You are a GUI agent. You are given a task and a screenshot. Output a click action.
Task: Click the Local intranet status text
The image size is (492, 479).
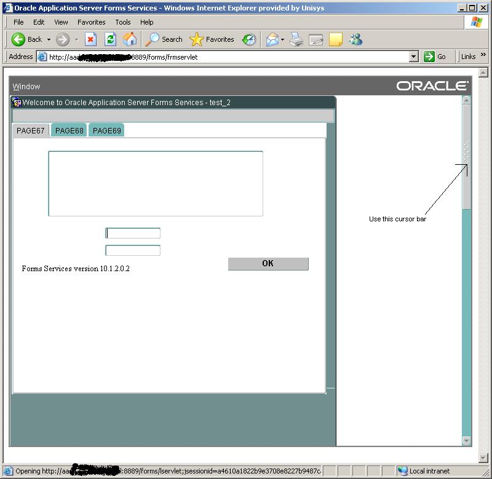click(x=429, y=471)
